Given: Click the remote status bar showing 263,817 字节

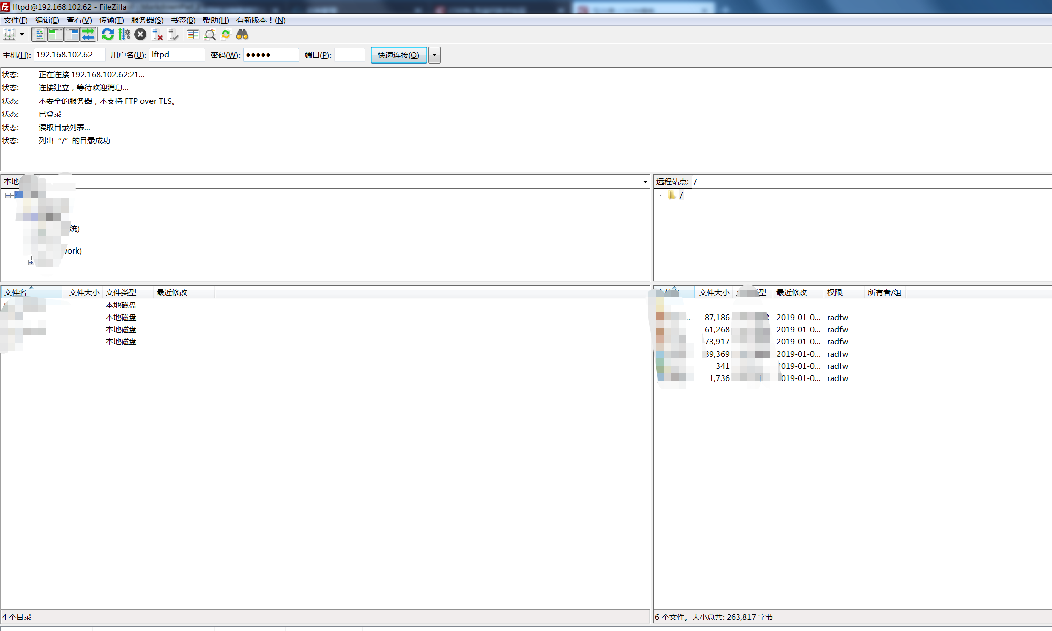Looking at the screenshot, I should 853,617.
